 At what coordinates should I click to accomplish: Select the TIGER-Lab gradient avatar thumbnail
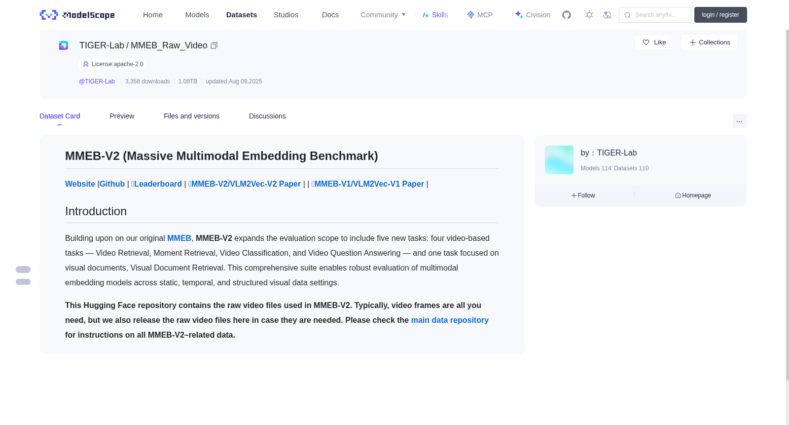click(x=559, y=160)
